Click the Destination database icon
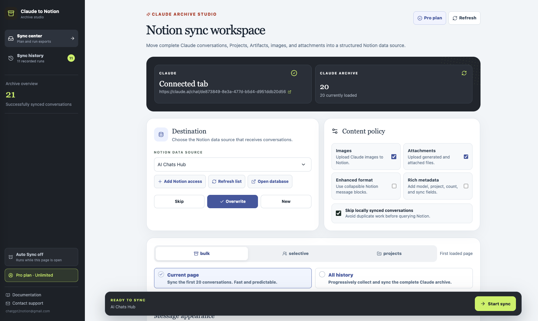The height and width of the screenshot is (321, 538). coord(161,134)
